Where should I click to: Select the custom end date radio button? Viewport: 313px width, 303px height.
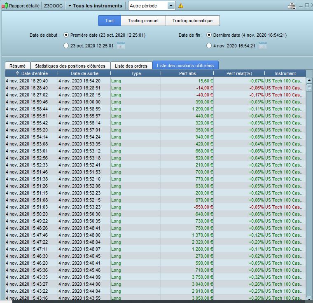tap(209, 46)
